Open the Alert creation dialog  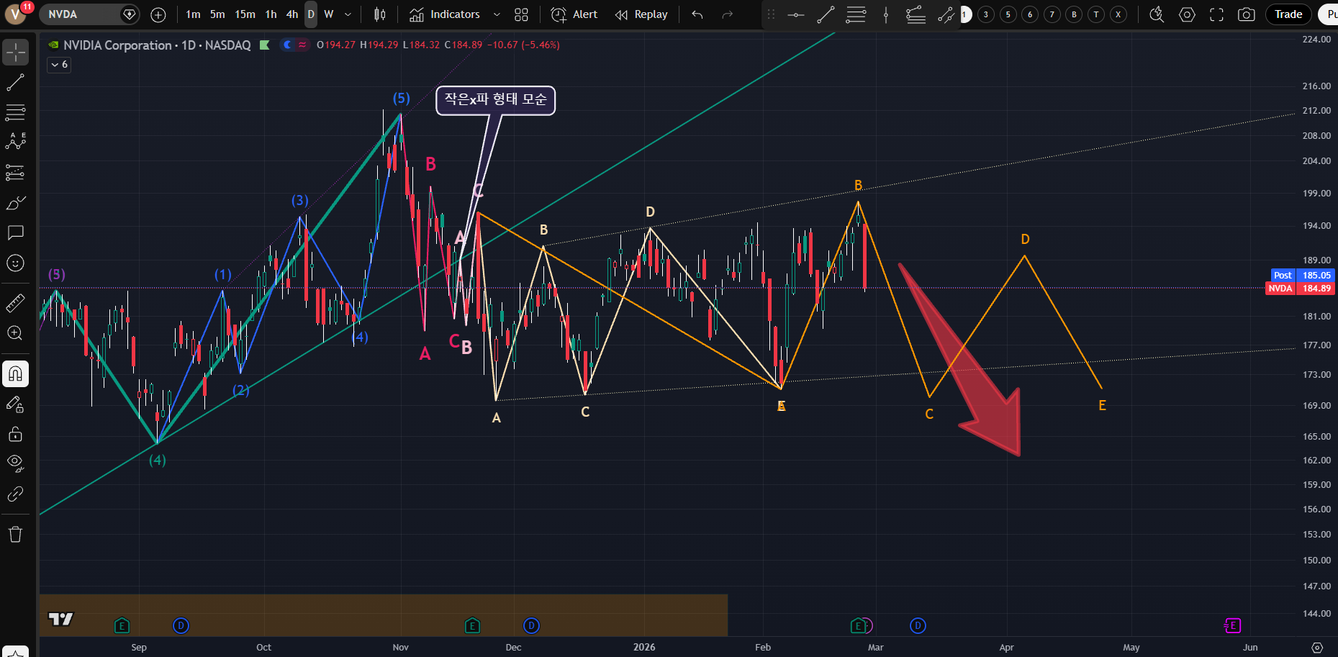pos(574,14)
